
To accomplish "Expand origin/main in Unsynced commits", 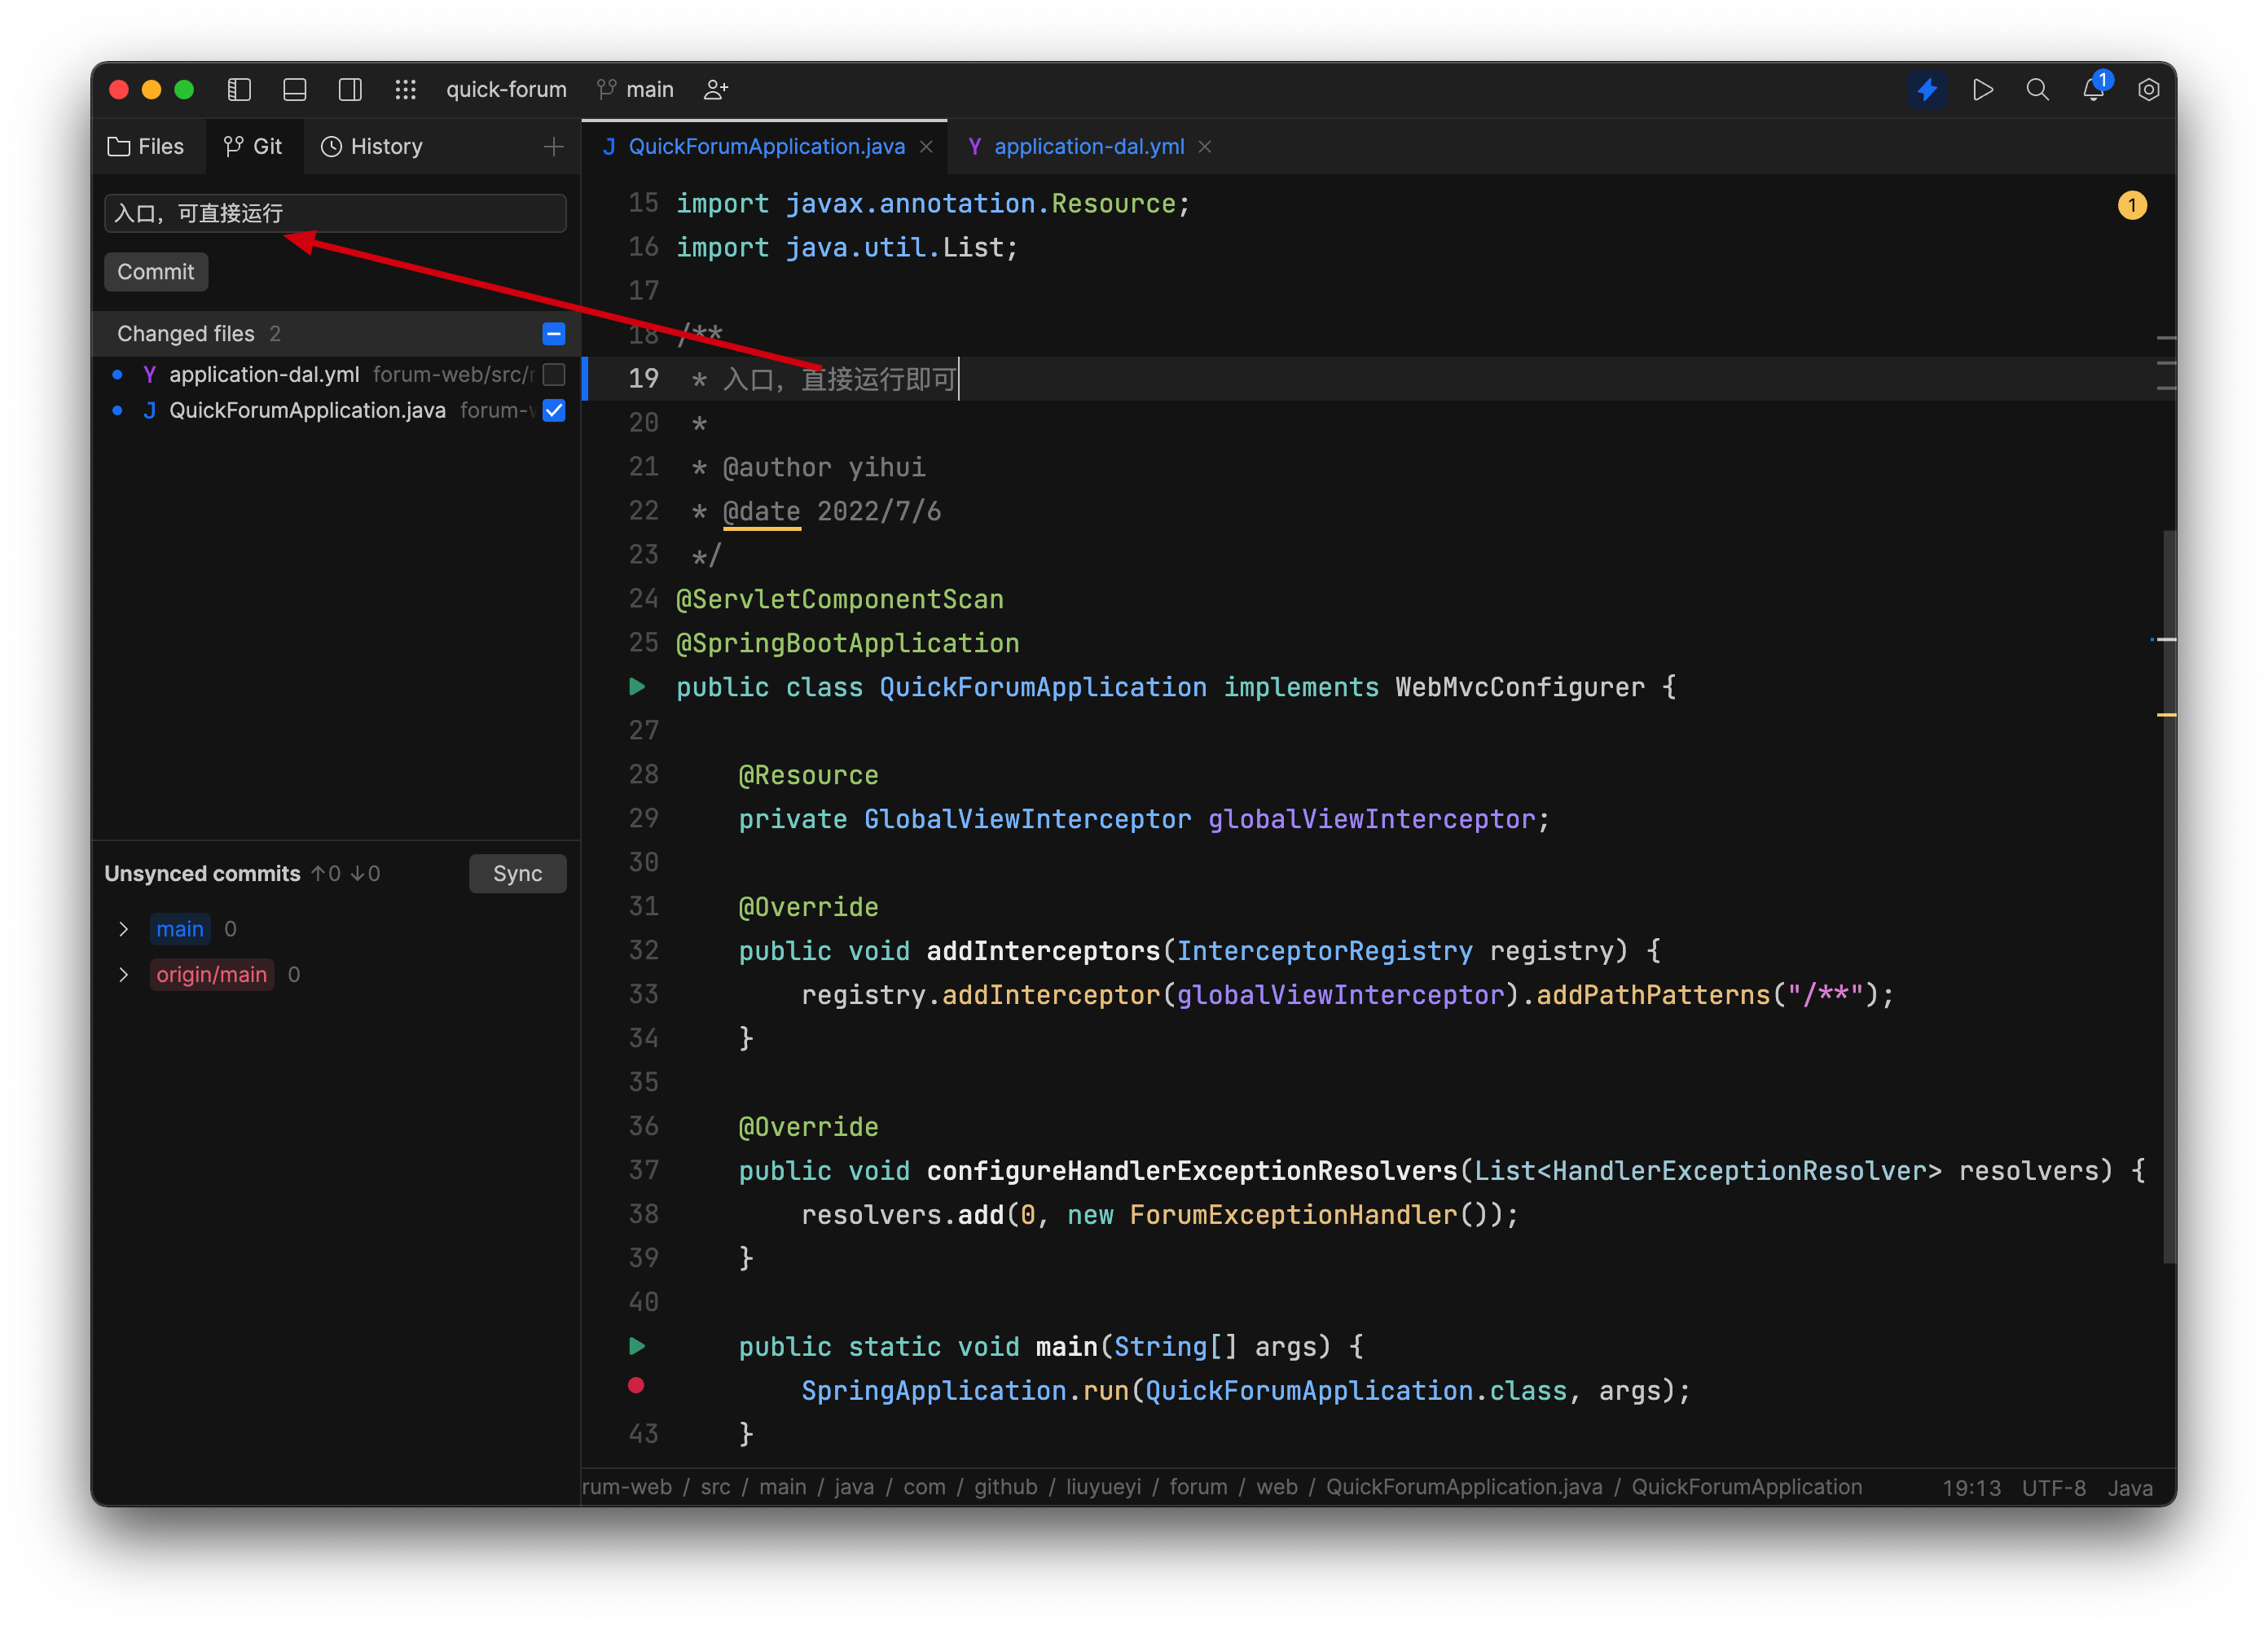I will click(124, 975).
